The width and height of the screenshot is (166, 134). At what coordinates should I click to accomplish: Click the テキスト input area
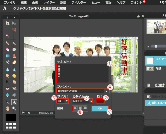[83, 73]
